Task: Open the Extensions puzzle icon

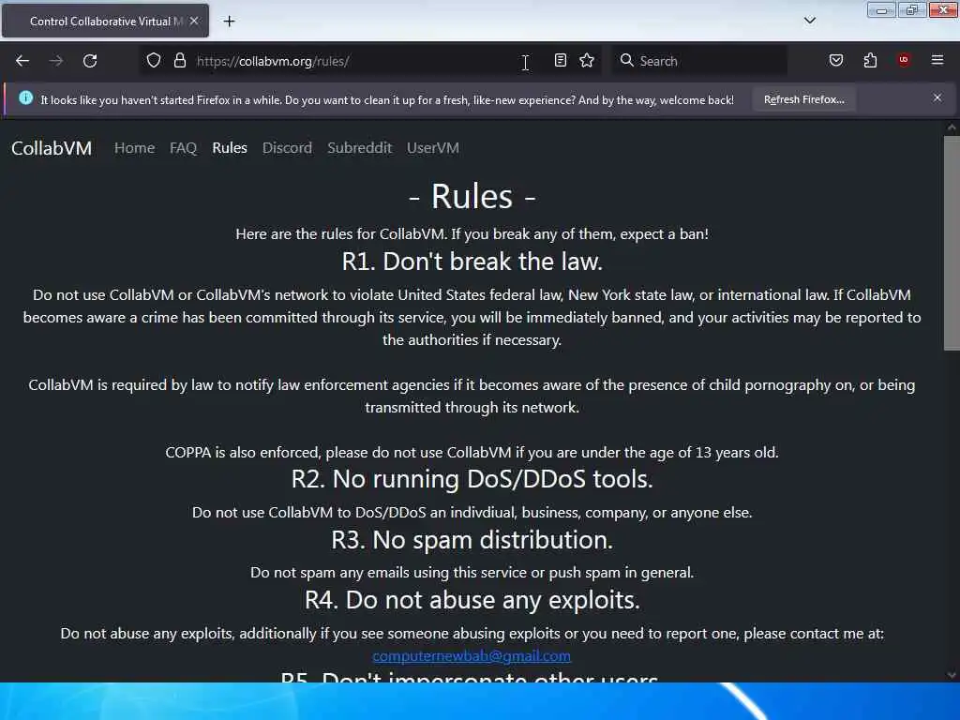Action: click(x=870, y=61)
